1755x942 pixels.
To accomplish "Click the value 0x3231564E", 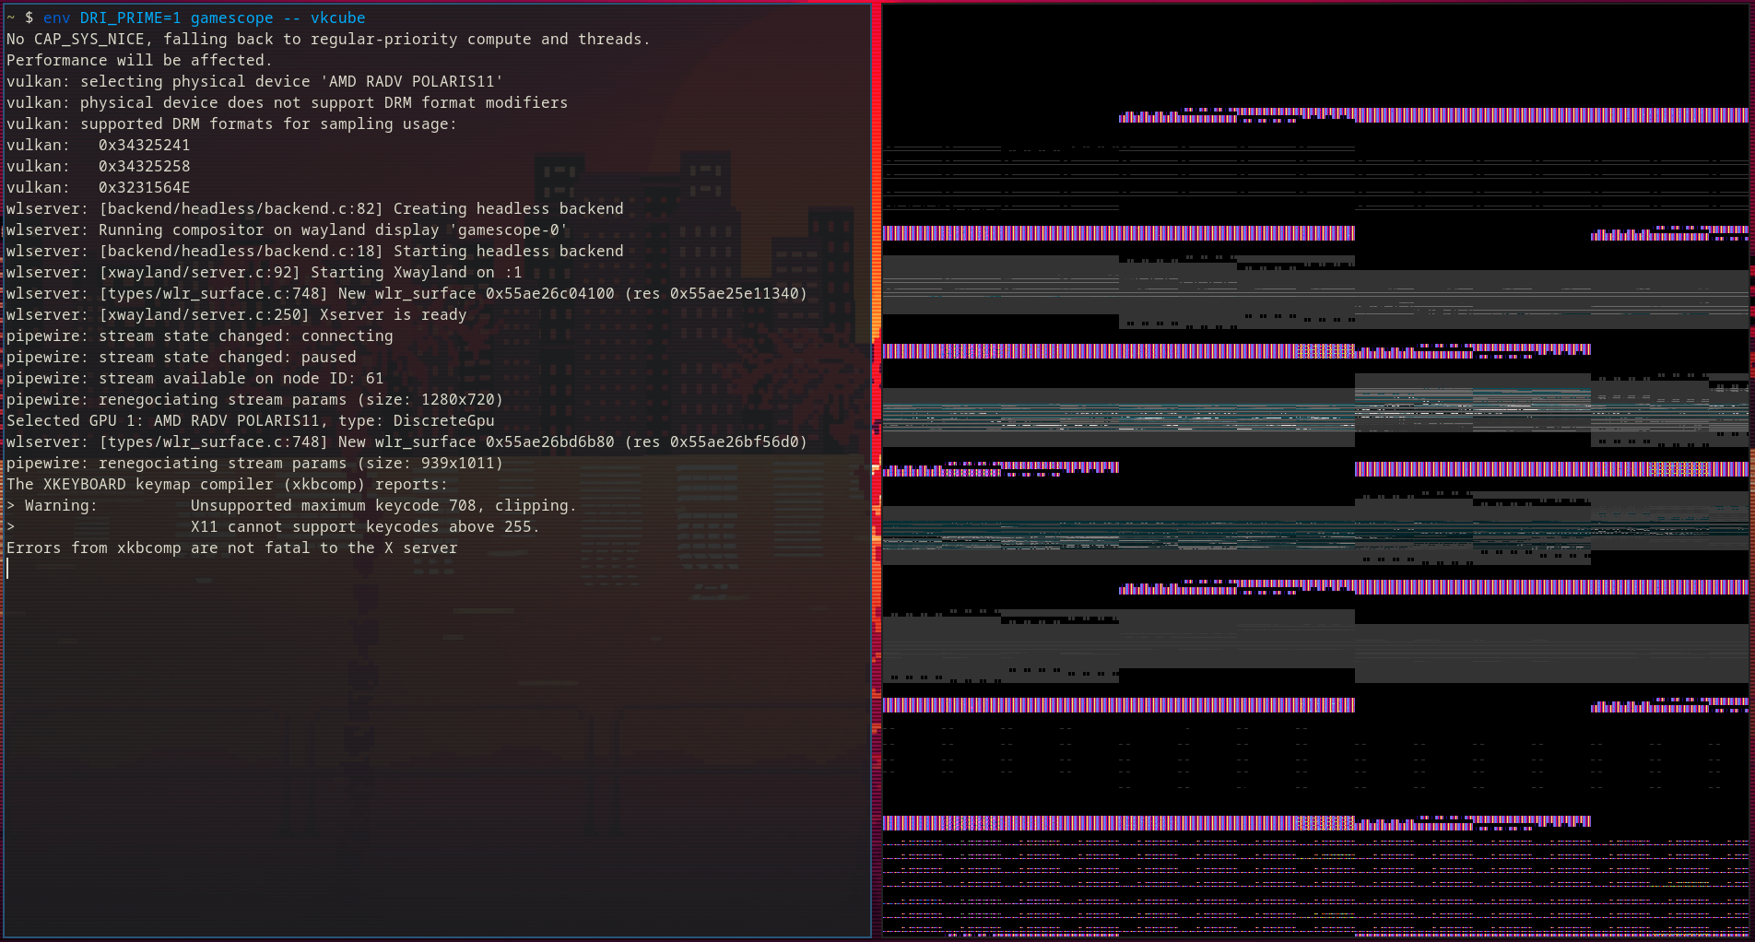I will coord(144,188).
